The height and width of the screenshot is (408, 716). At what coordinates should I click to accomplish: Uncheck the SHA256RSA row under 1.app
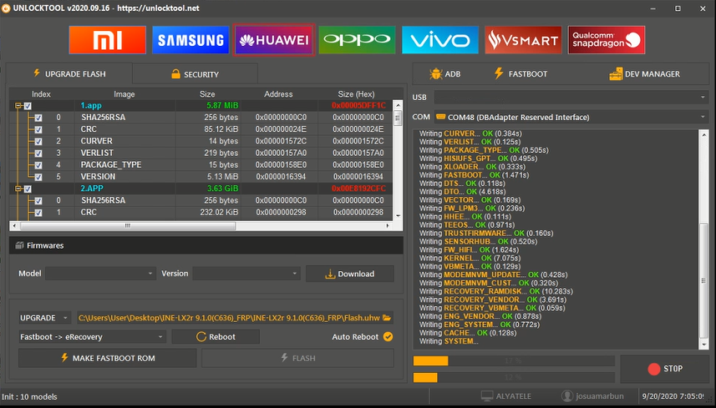point(38,118)
